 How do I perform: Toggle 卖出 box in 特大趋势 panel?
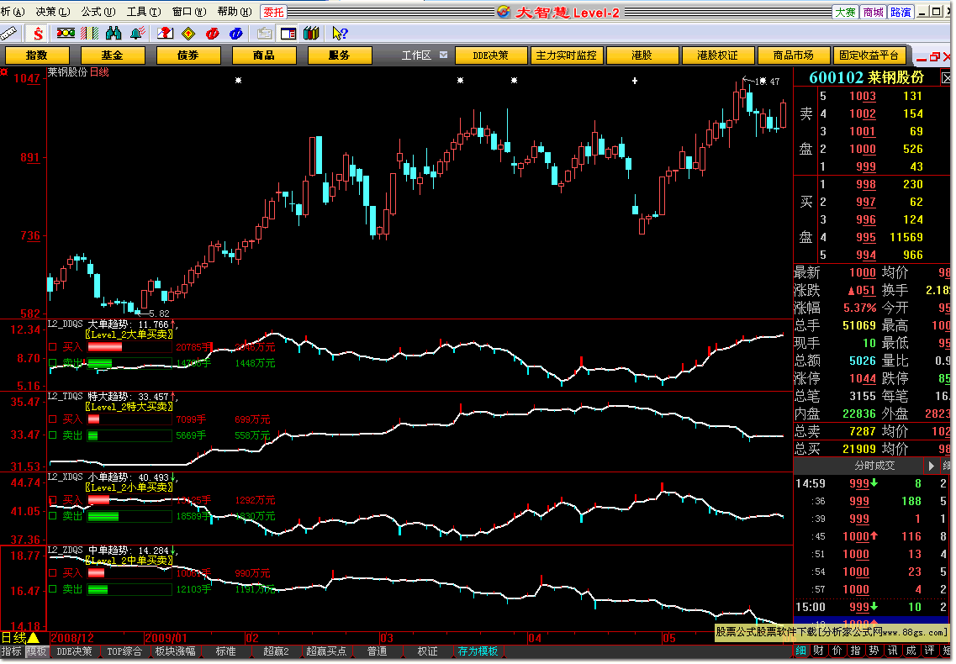(52, 435)
